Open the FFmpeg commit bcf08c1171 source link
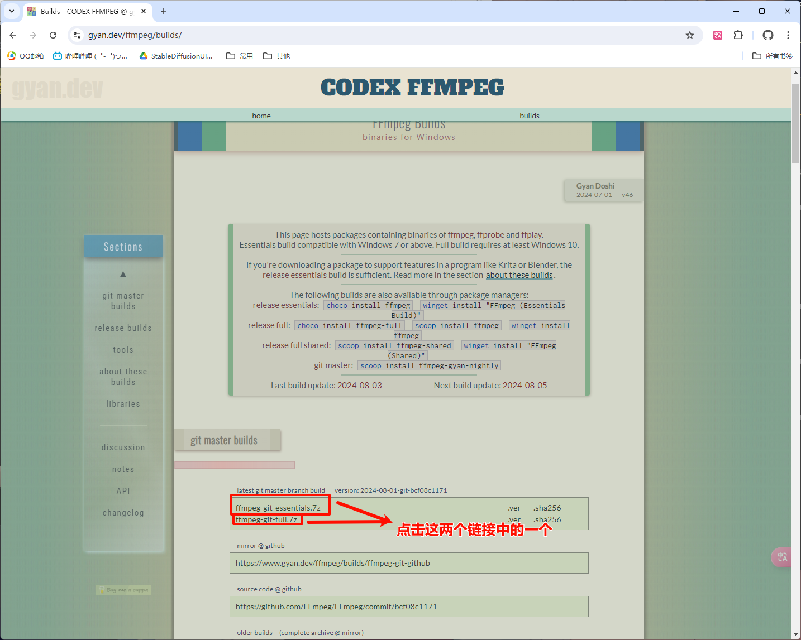The image size is (801, 640). pos(336,607)
